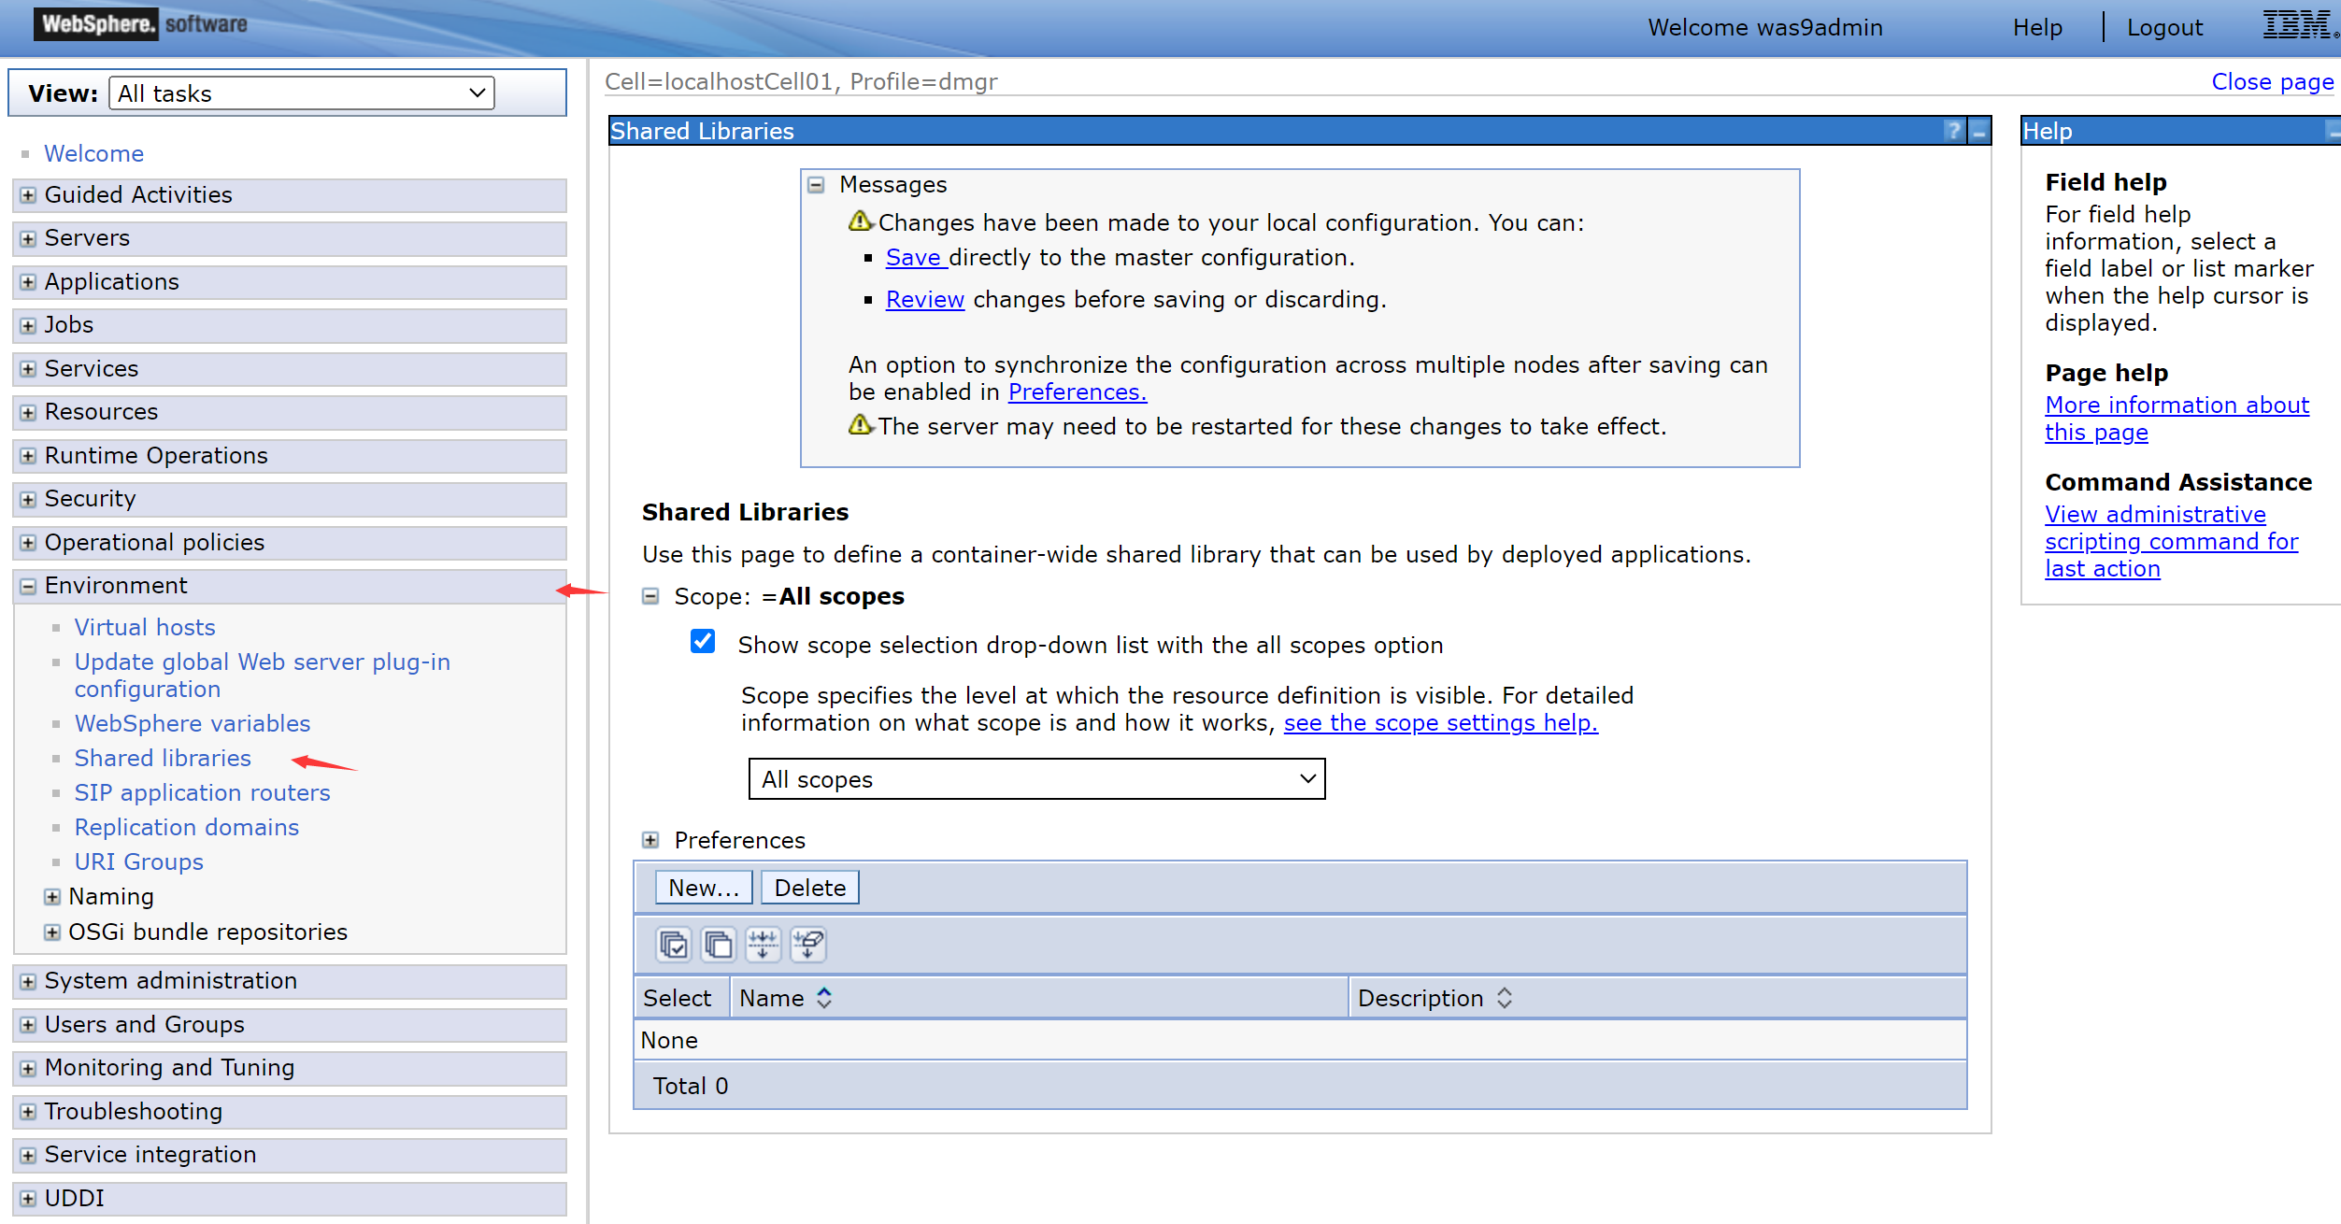
Task: Click the Deselect All items icon
Action: 718,945
